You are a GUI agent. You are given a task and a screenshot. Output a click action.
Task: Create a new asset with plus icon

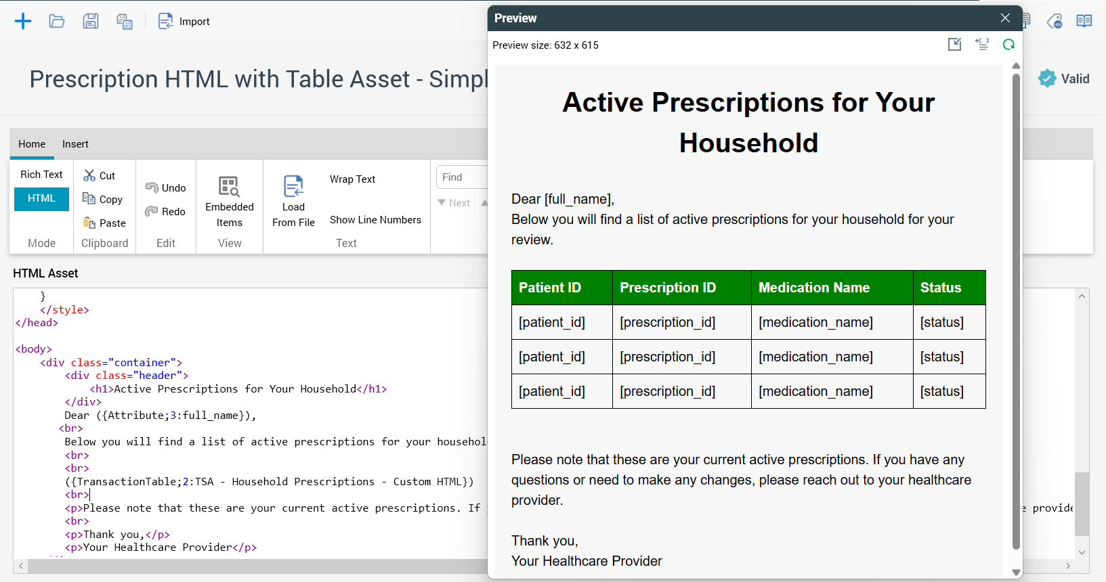[x=23, y=21]
